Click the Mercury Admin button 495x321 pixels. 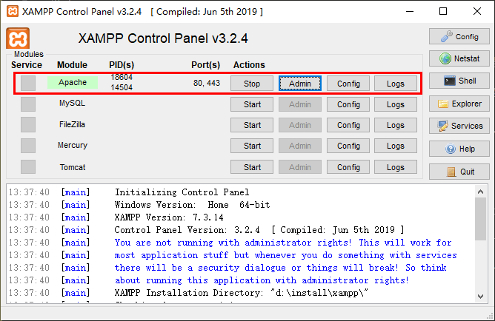(x=300, y=146)
